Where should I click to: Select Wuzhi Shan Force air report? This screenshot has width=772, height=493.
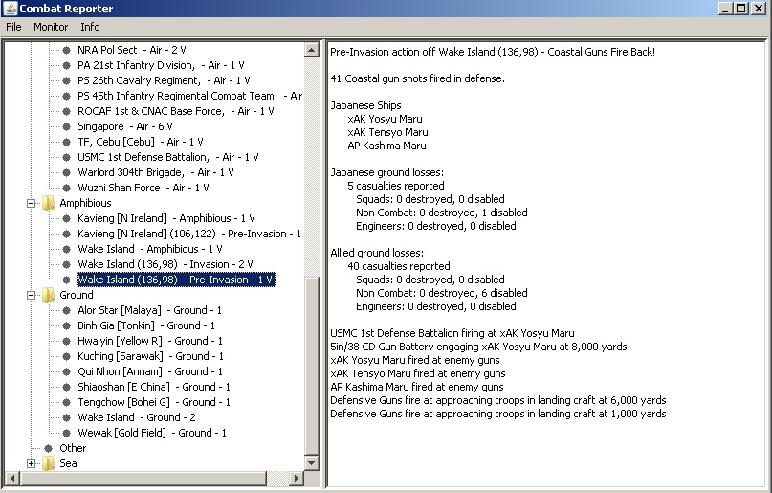click(x=143, y=188)
